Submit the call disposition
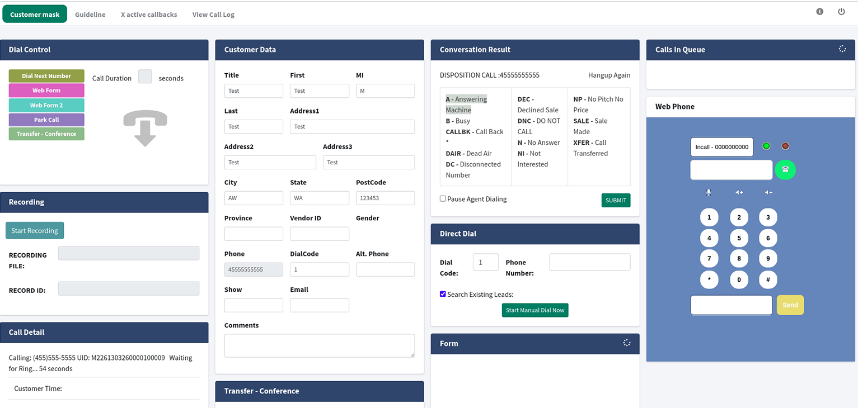Screen dimensions: 858x408 [x=616, y=200]
